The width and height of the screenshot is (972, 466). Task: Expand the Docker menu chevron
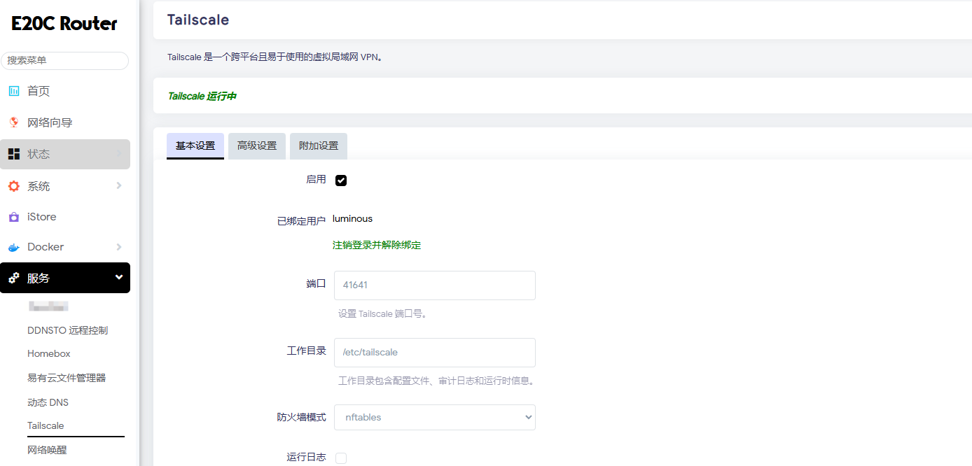119,247
